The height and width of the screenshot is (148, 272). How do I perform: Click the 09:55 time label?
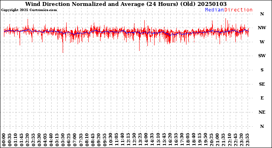pos(104,140)
